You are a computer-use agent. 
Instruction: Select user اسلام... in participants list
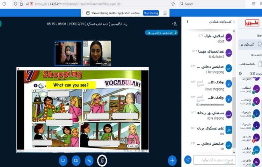[x=250, y=89]
